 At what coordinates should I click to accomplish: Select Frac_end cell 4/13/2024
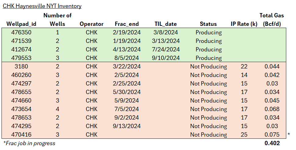pos(127,50)
